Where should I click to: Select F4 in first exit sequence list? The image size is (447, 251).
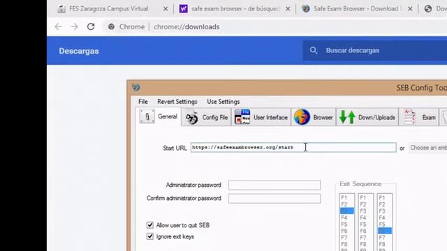(346, 218)
